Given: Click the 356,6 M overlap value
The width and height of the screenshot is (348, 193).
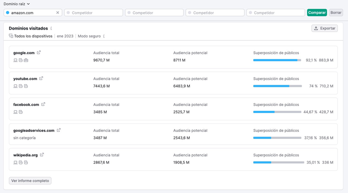Looking at the screenshot, I should click(x=326, y=138).
